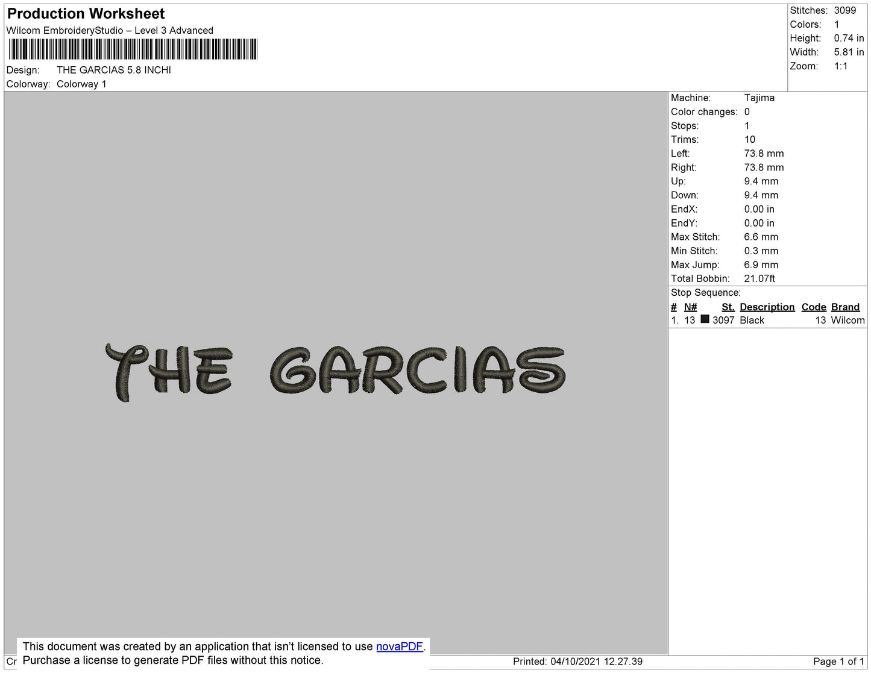Click the EndX value 0.00 in
The image size is (871, 673).
(x=759, y=209)
